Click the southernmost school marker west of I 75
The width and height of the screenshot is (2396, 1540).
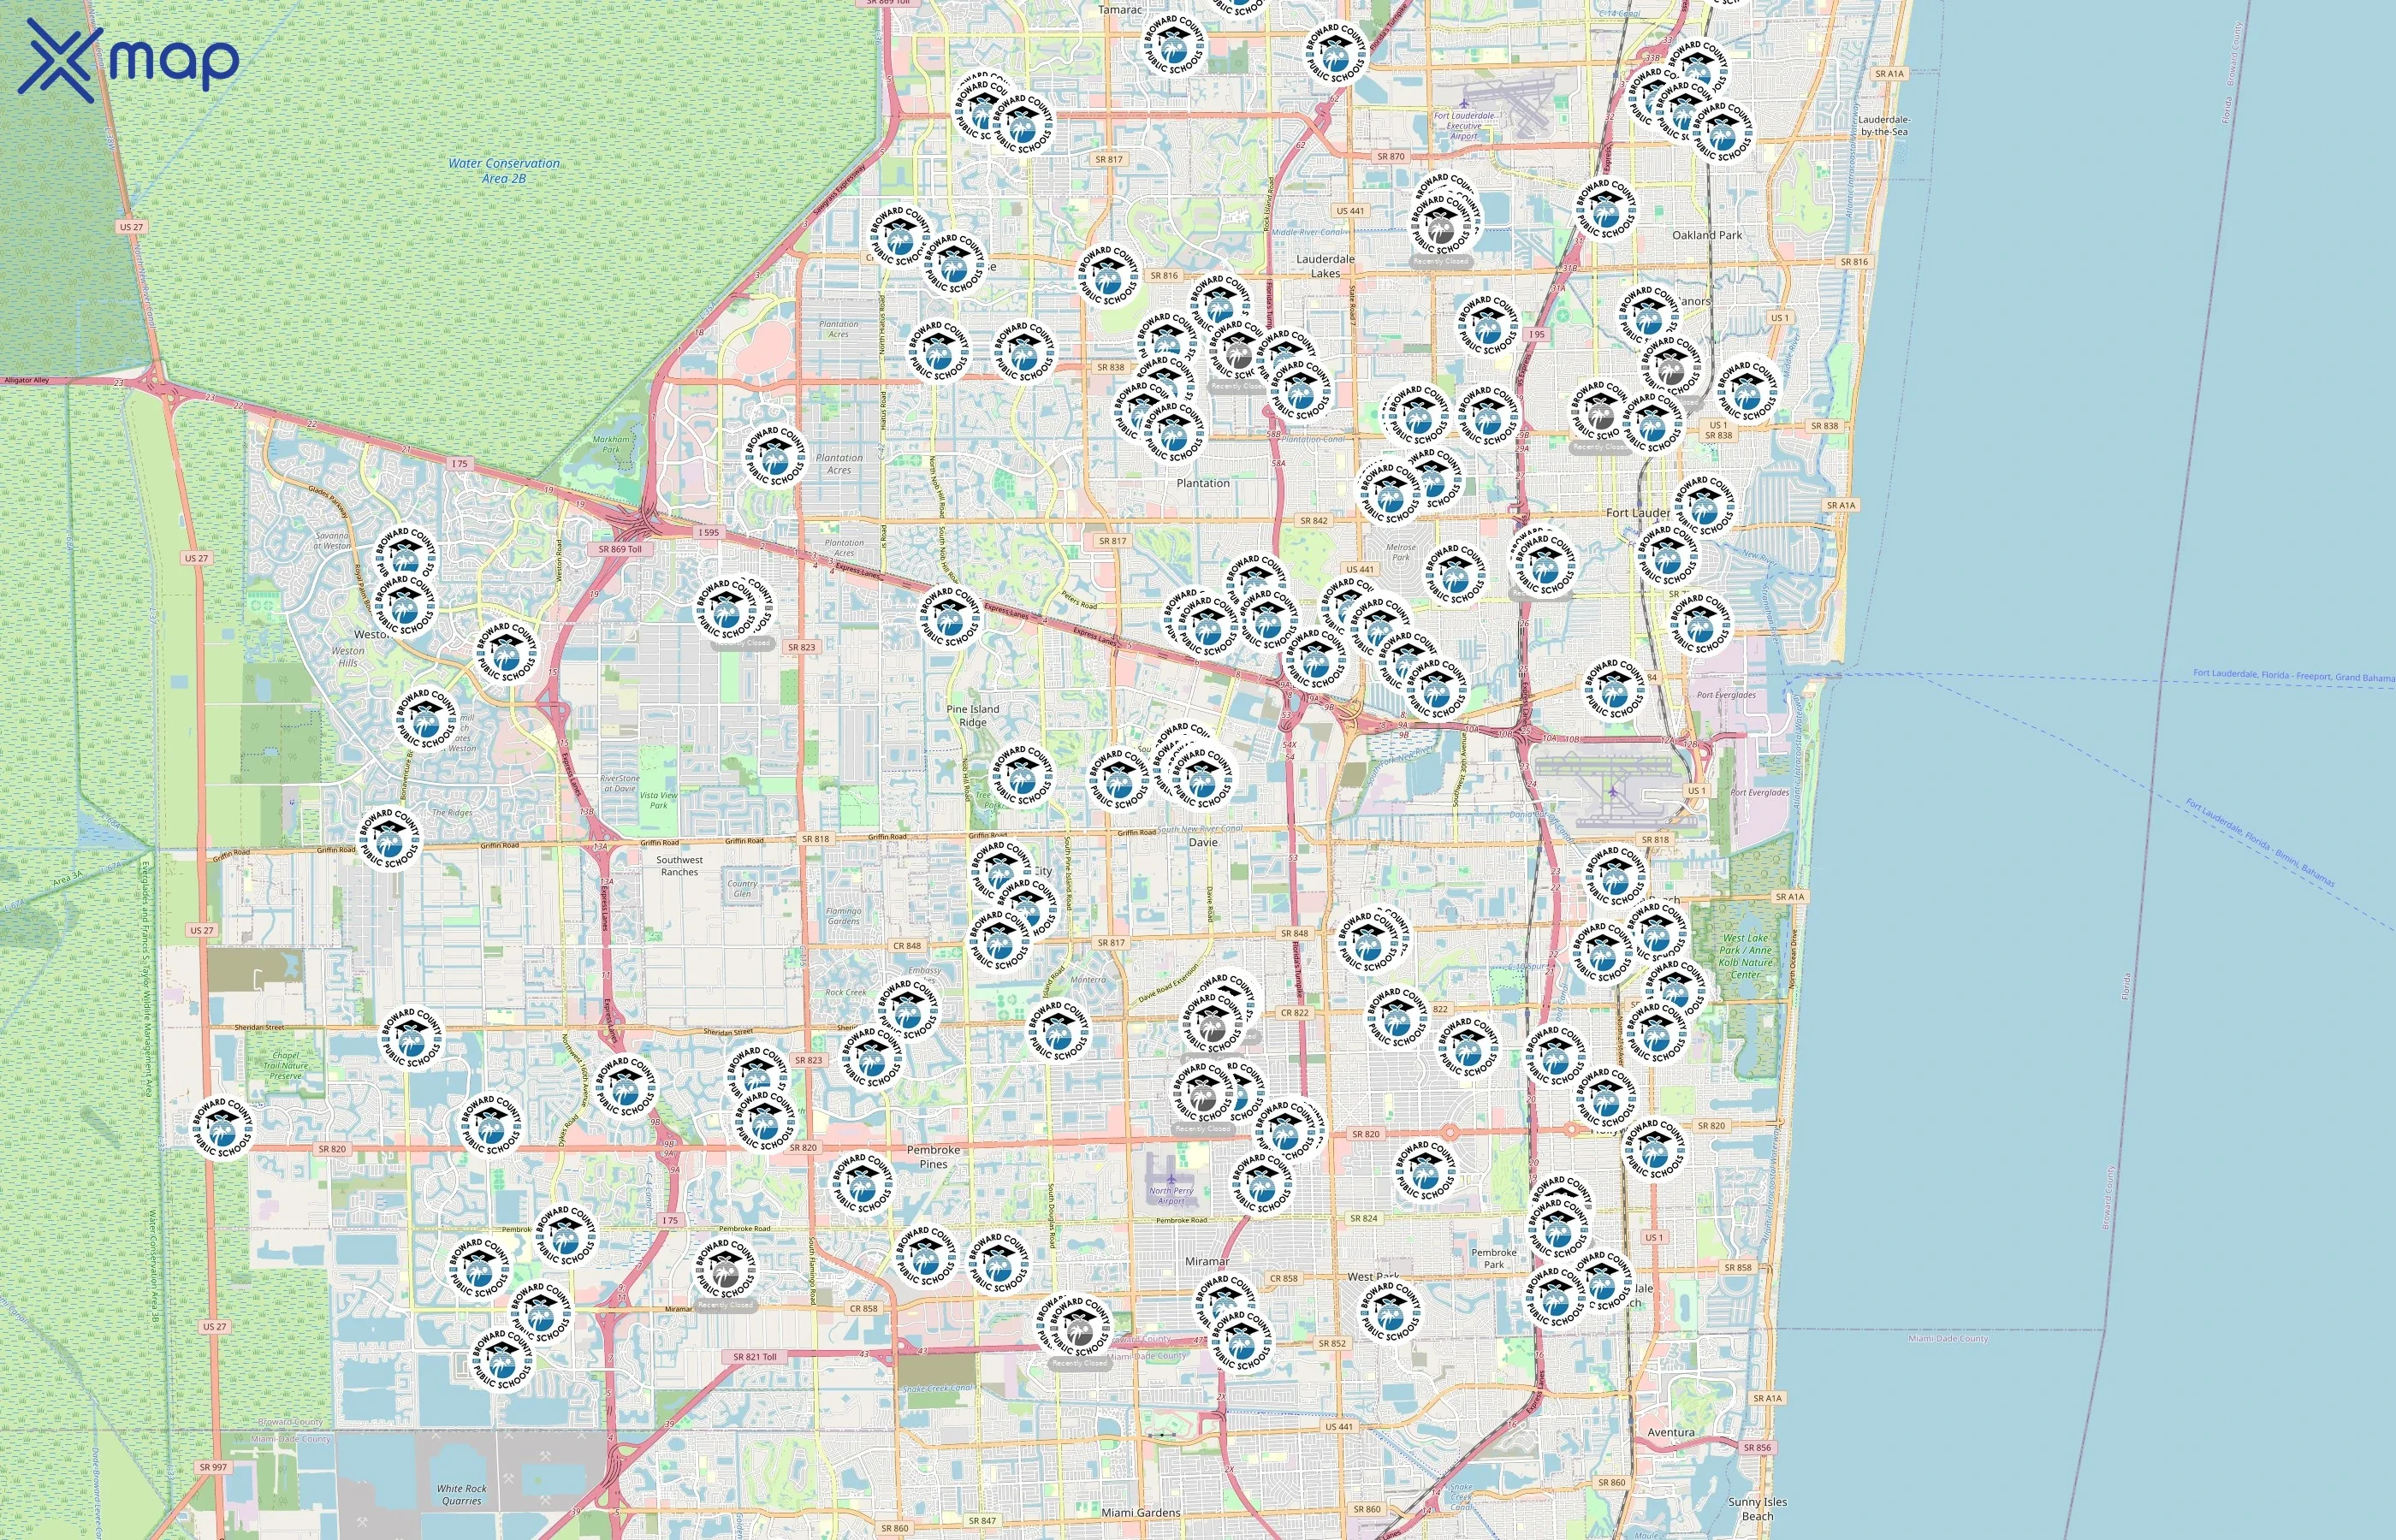pyautogui.click(x=502, y=1359)
